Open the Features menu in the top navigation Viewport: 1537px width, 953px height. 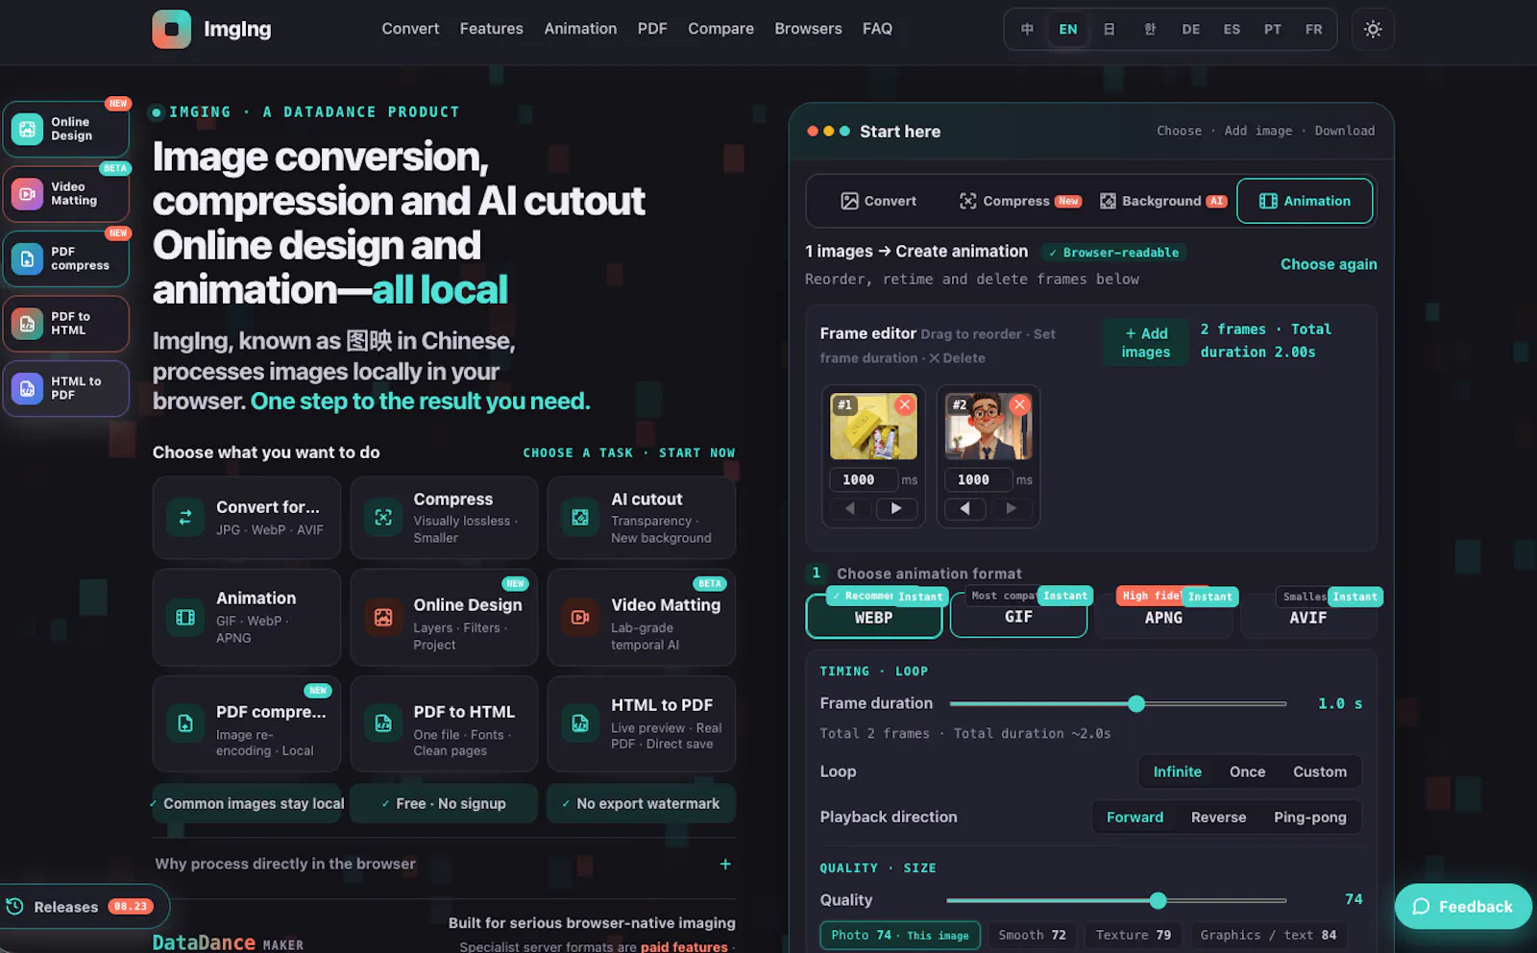coord(491,29)
